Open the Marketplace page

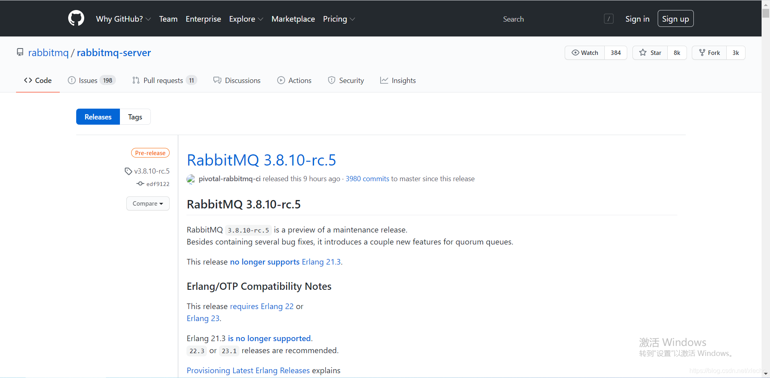click(293, 19)
